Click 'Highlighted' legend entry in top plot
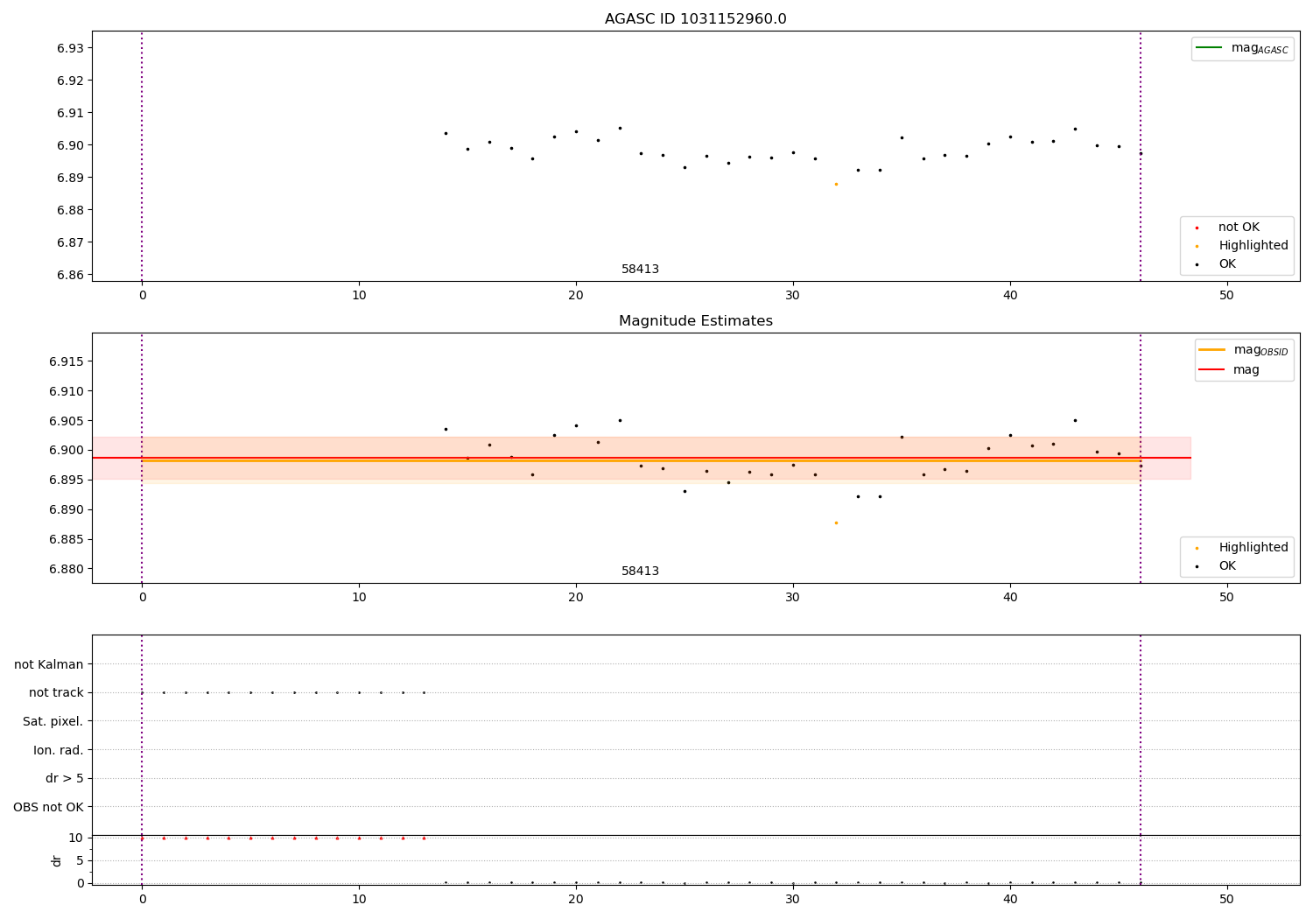Viewport: 1313px width, 919px height. [1242, 246]
